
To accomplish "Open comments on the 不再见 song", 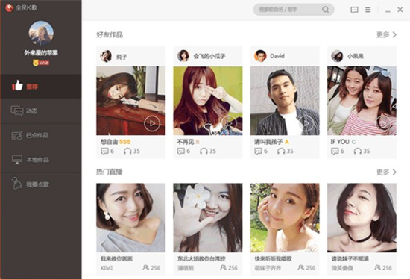I will click(183, 151).
